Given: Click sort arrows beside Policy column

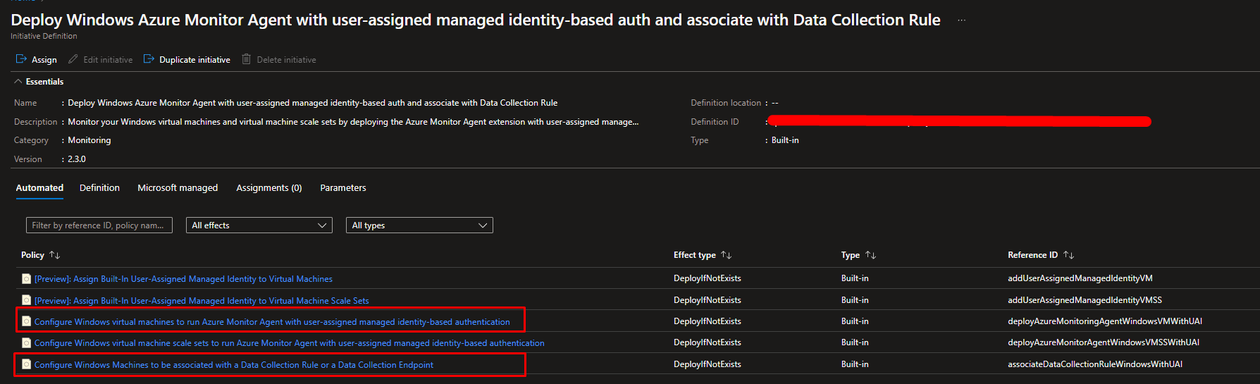Looking at the screenshot, I should tap(55, 255).
